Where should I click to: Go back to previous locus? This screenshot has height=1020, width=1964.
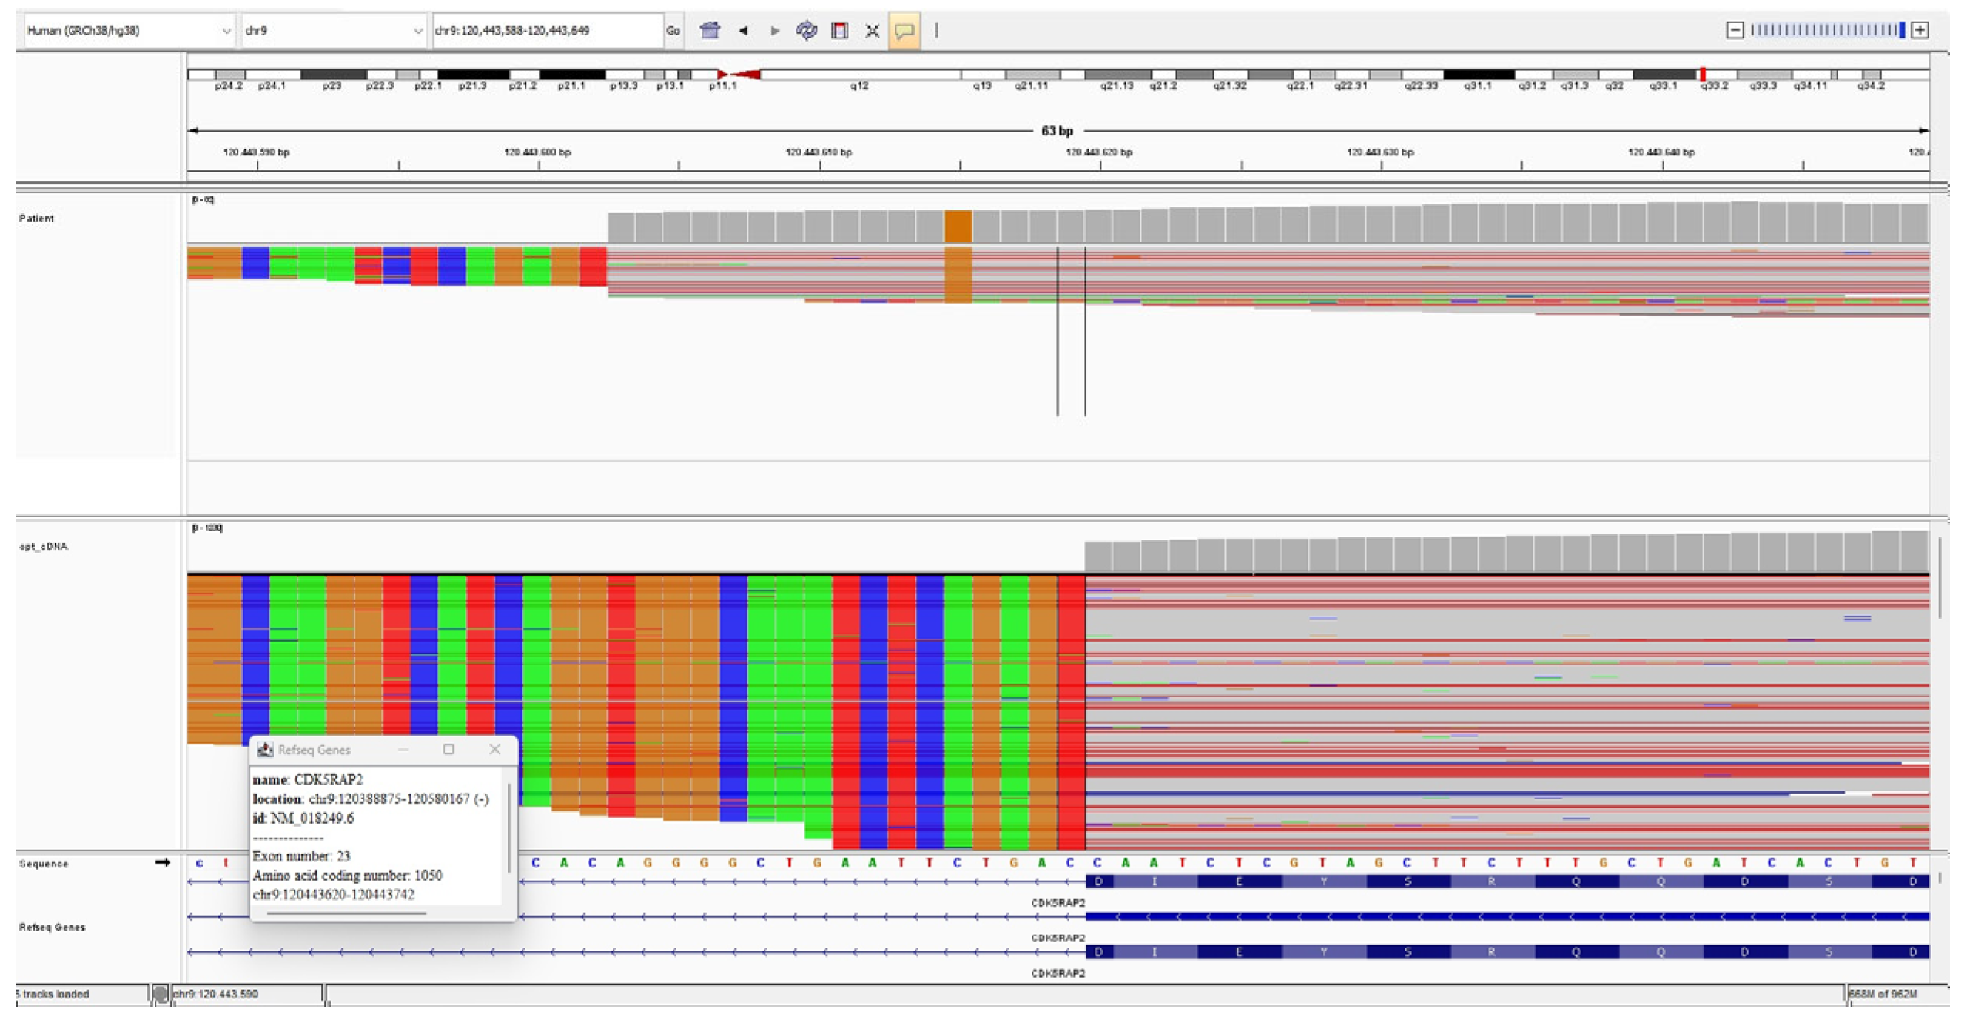(743, 31)
